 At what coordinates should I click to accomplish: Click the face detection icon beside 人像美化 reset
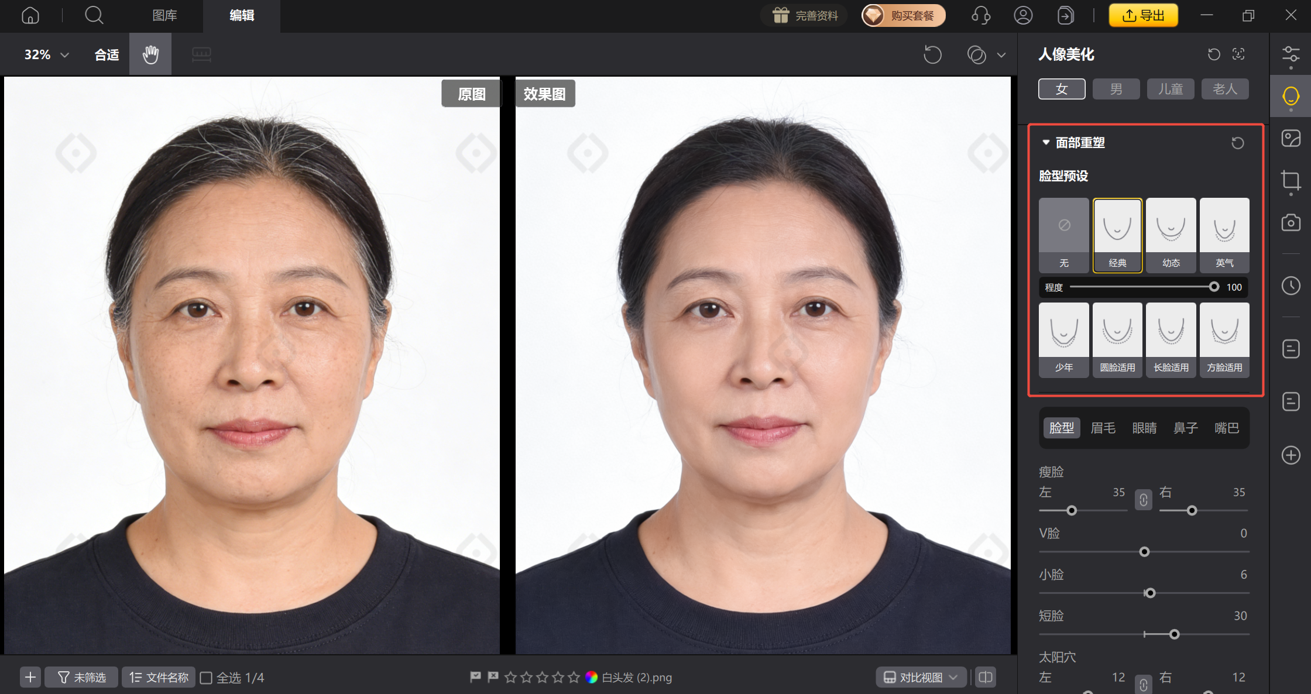click(1239, 54)
